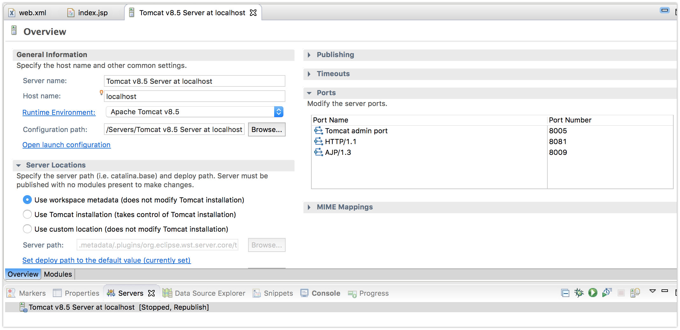Start the server in debug mode
The image size is (680, 330).
(579, 293)
